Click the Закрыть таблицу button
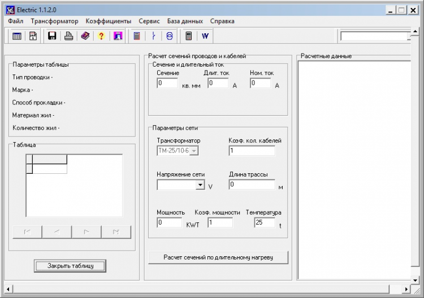This screenshot has height=298, width=424. [70, 266]
